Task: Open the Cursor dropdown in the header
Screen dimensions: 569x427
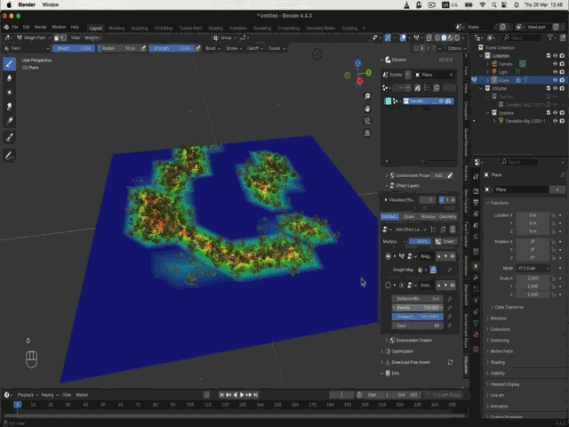Action: pos(276,48)
